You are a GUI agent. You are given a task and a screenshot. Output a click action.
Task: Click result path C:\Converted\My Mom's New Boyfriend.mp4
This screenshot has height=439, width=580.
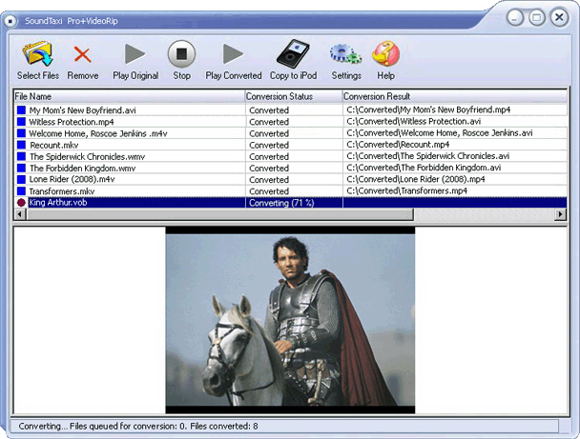[x=428, y=110]
